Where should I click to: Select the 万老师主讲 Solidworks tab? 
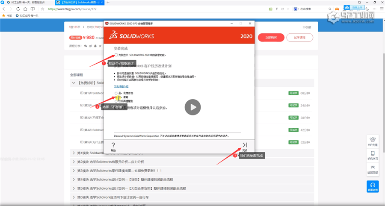(79, 2)
